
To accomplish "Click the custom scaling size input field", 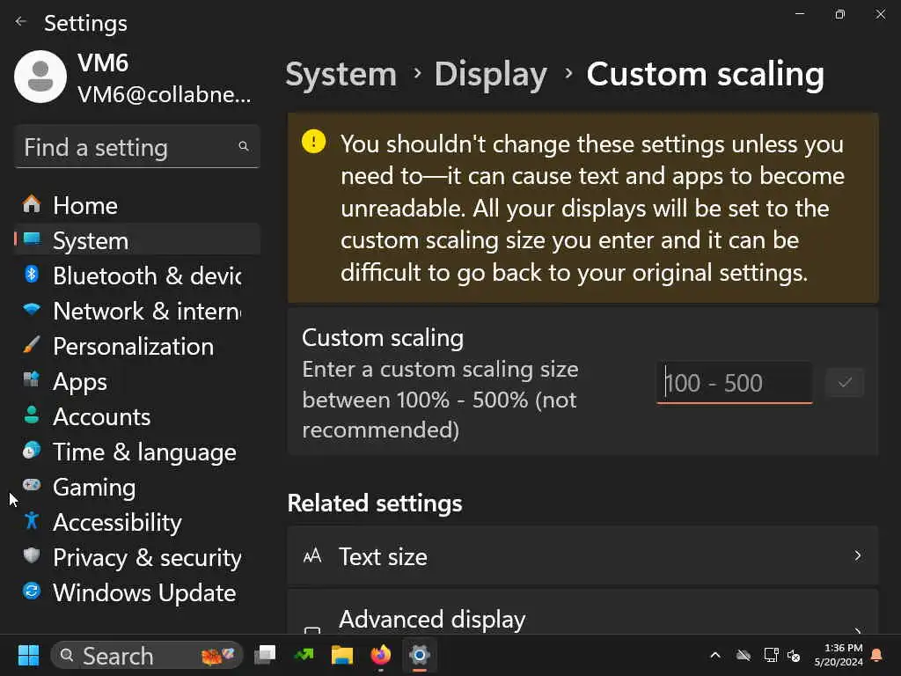I will (x=734, y=383).
